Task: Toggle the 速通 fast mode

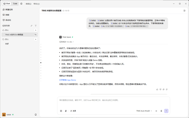Action: [x=73, y=111]
